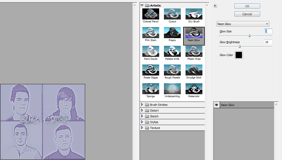Screen dimensions: 282x160
Task: Open the Glow Color swatch picker
Action: point(239,55)
